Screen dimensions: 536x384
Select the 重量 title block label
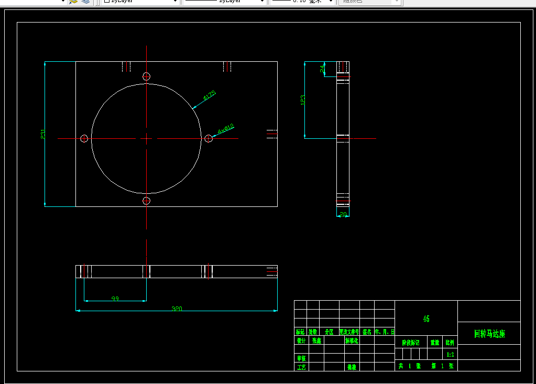click(x=435, y=343)
